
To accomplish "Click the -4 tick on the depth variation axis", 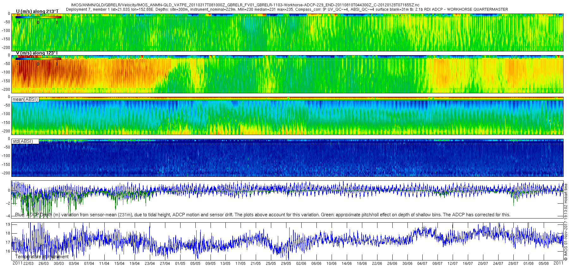I will tap(8, 216).
